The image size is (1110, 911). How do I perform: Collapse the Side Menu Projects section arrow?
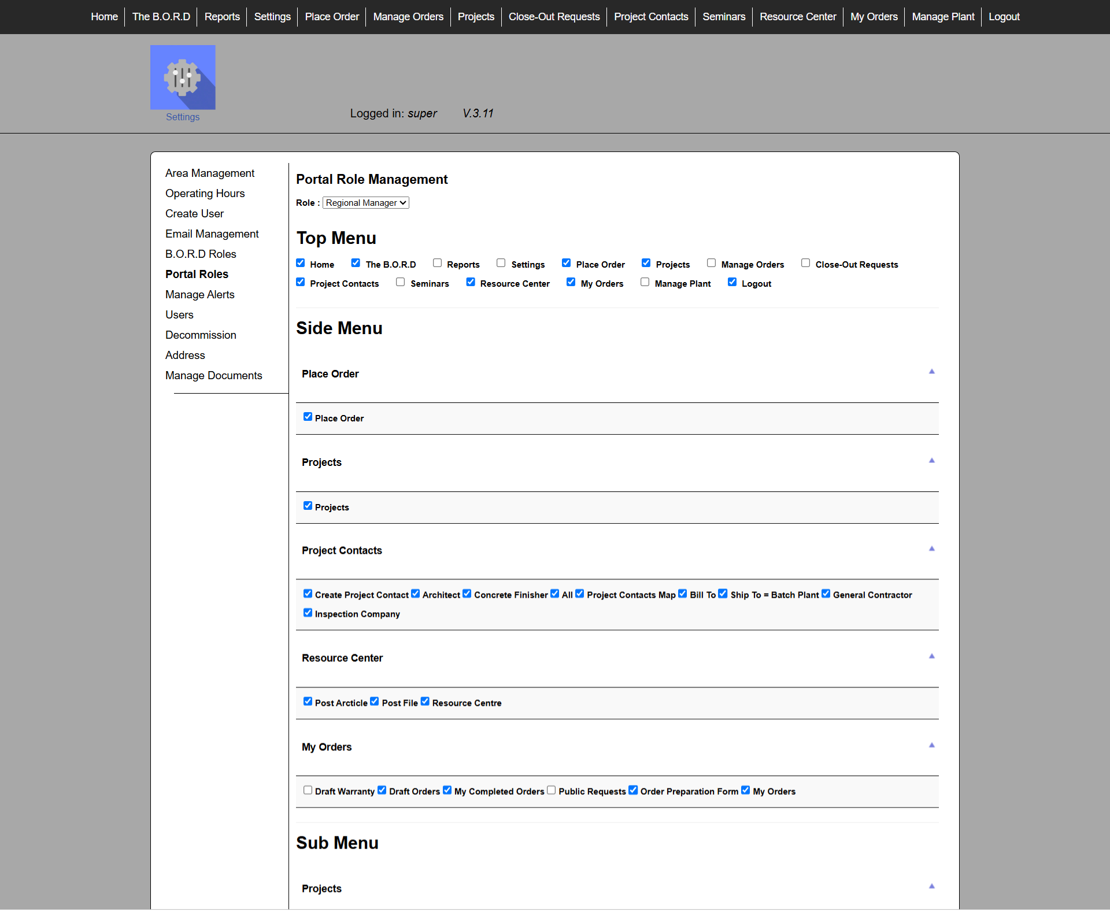coord(931,461)
